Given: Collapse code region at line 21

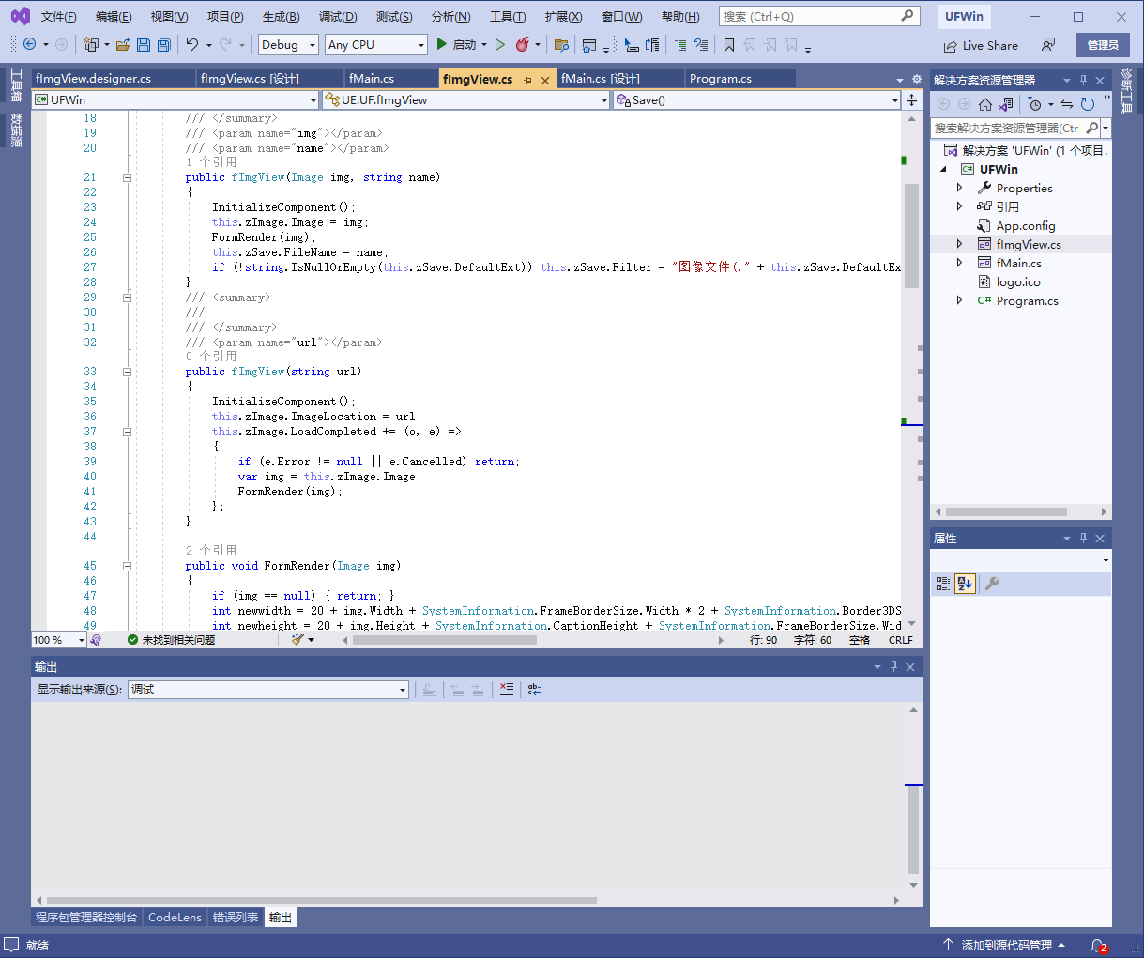Looking at the screenshot, I should (x=127, y=177).
